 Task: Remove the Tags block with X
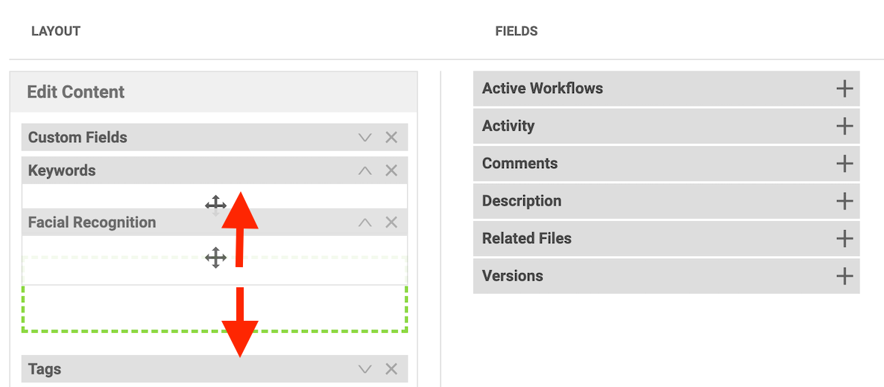click(391, 370)
